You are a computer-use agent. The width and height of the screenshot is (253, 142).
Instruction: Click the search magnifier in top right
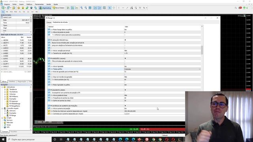[236, 8]
